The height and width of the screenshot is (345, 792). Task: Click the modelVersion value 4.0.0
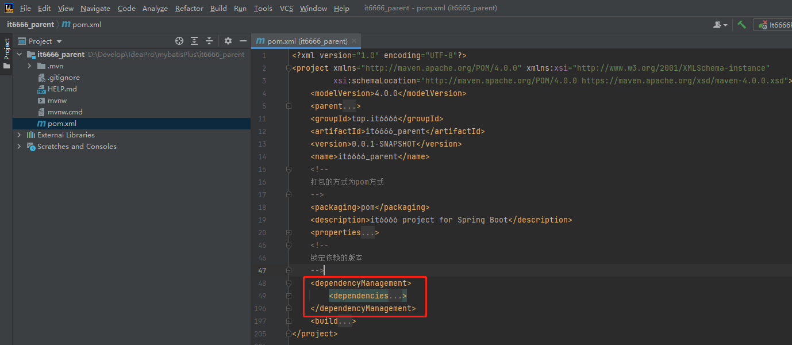pyautogui.click(x=386, y=94)
